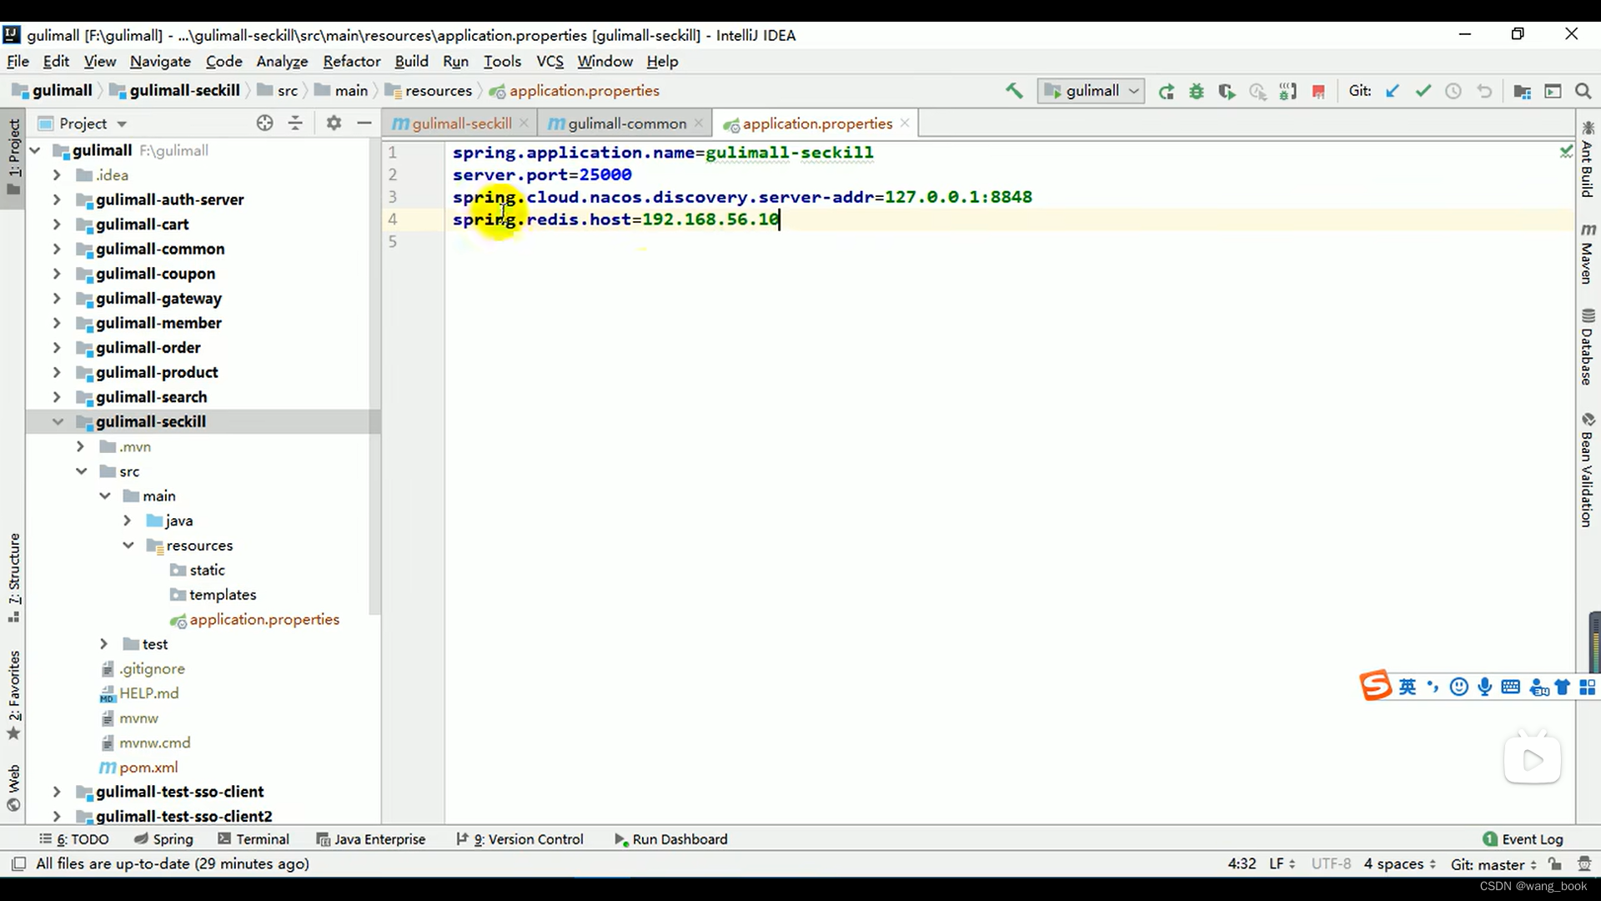Open the Event Log
Viewport: 1601px width, 901px height.
coord(1523,839)
